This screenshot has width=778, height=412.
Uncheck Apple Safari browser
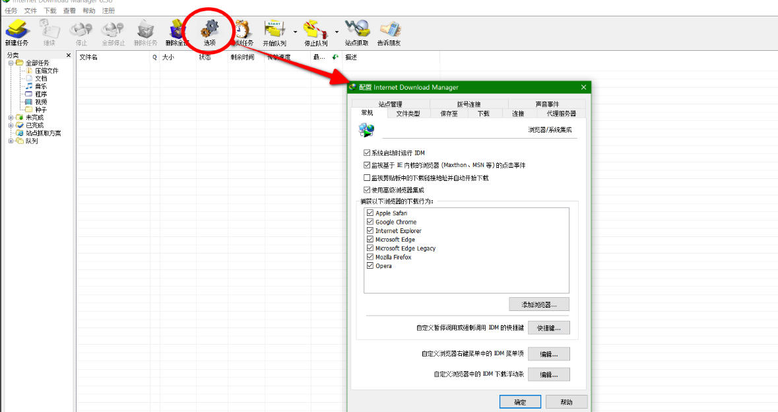[370, 213]
